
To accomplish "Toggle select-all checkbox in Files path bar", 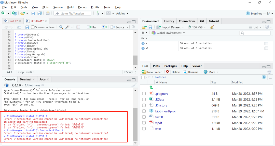I will point(143,77).
